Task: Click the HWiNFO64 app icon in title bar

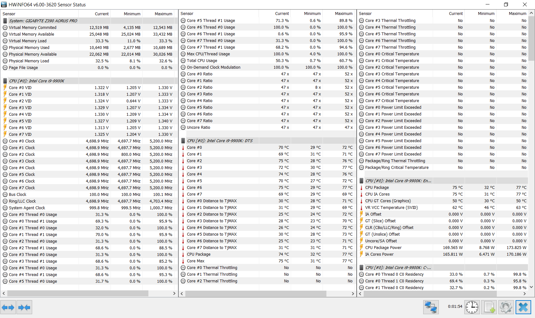Action: click(x=4, y=4)
